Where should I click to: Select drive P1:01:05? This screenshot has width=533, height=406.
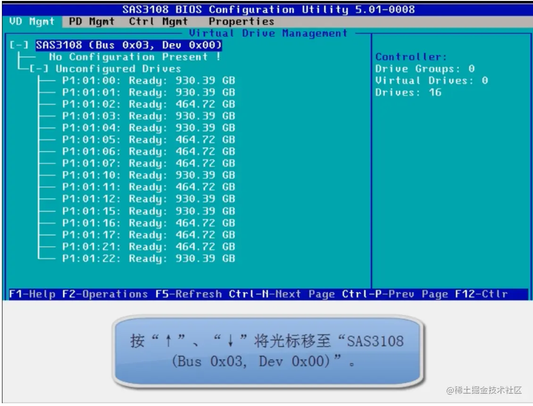coord(149,140)
